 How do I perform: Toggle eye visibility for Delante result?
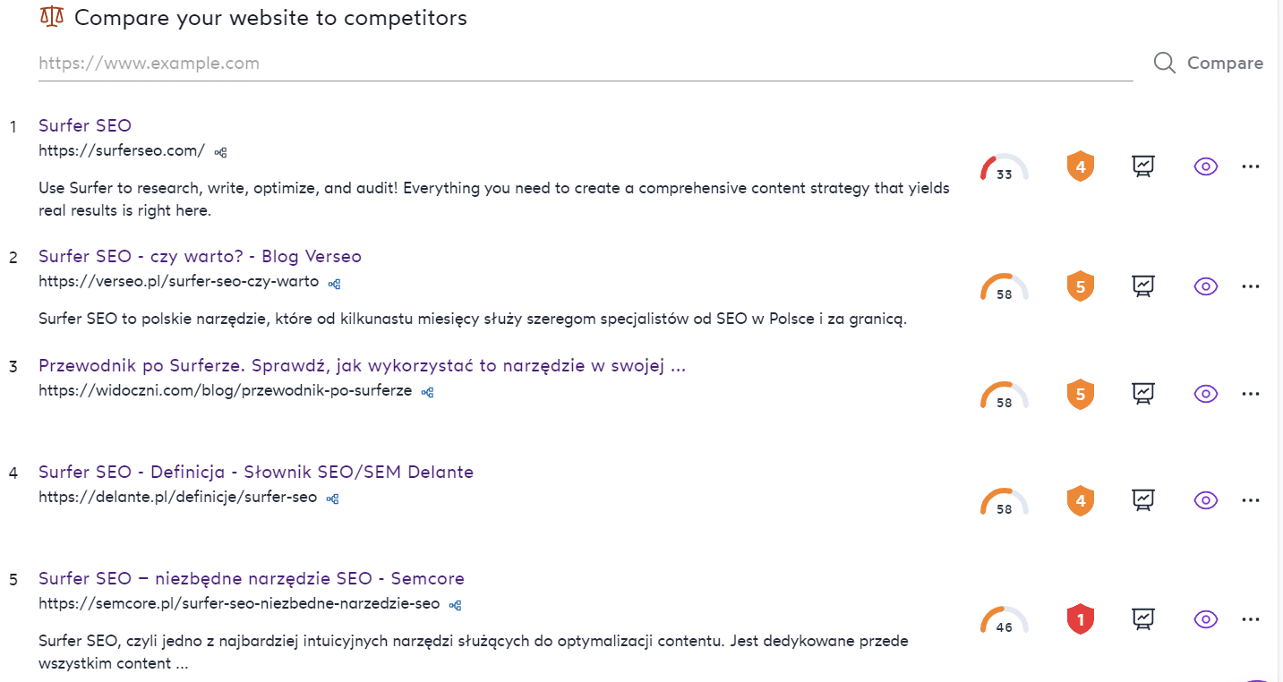click(1206, 500)
